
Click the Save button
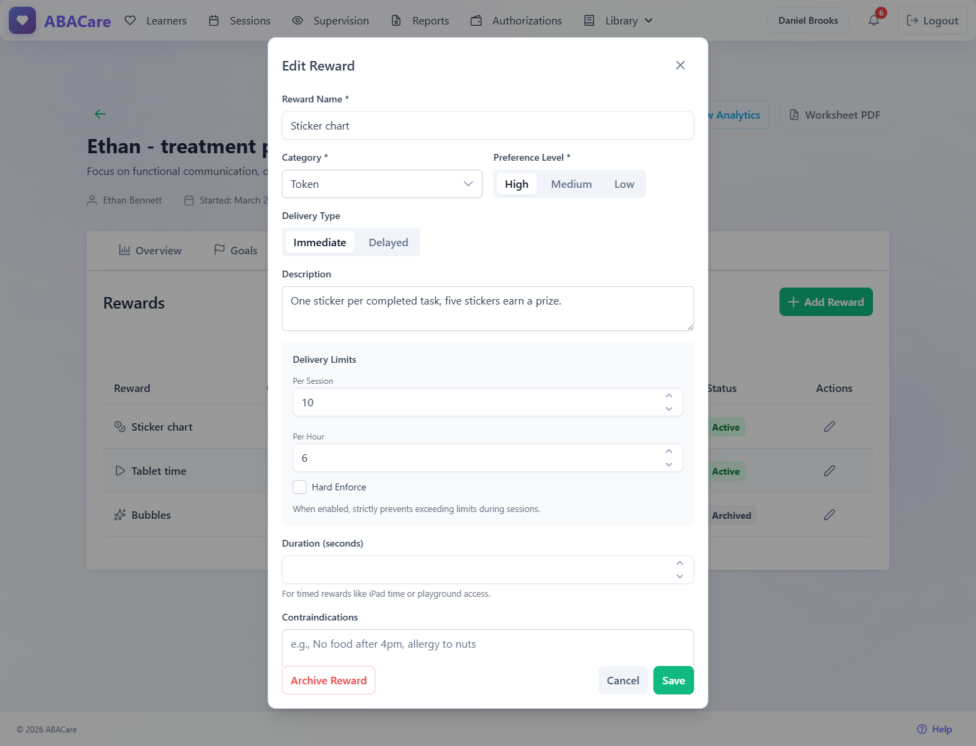pos(674,680)
